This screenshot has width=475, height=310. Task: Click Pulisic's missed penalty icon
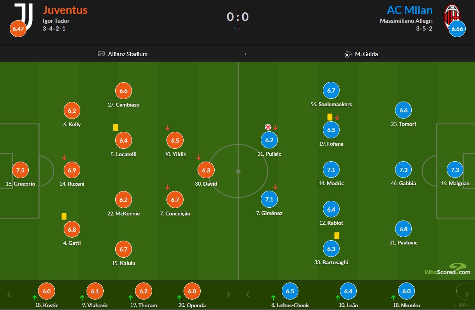point(268,127)
